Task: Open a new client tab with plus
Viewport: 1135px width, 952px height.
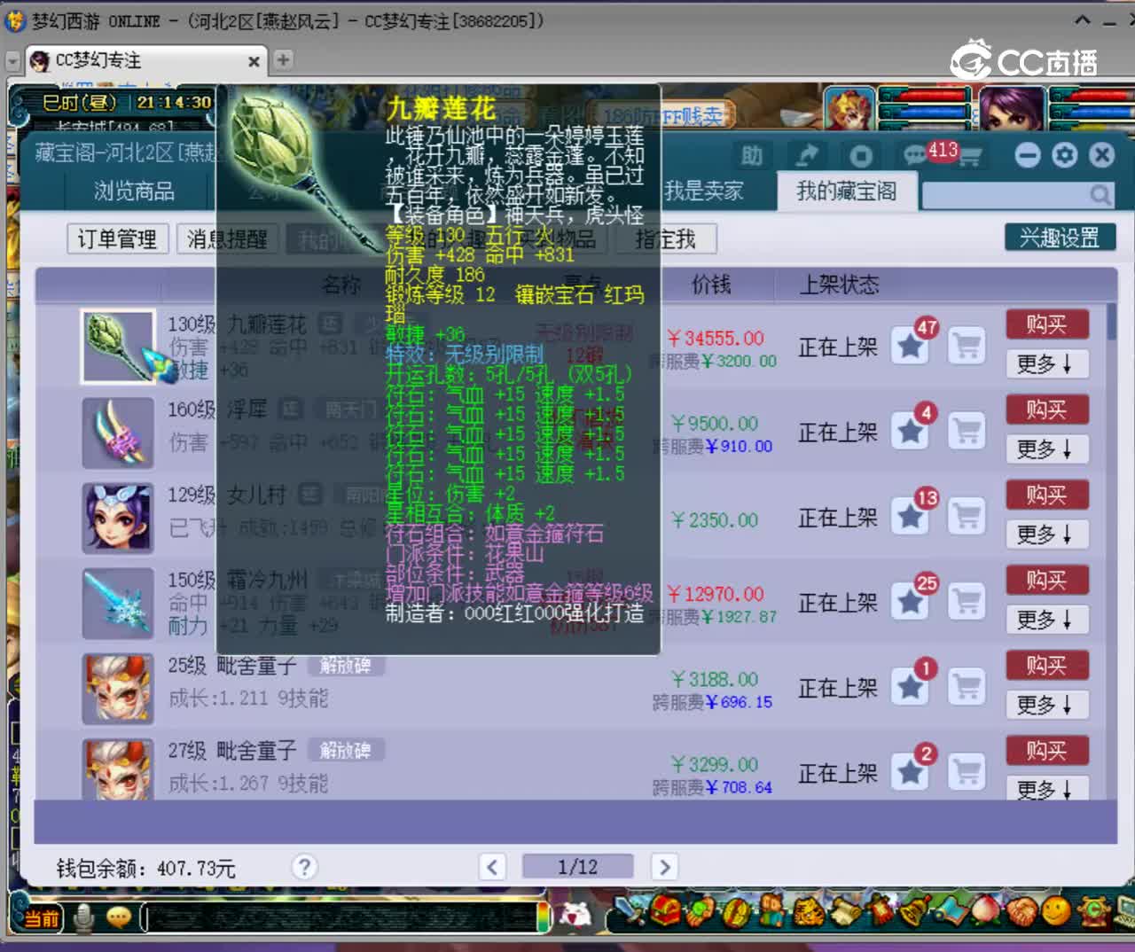Action: [x=283, y=59]
